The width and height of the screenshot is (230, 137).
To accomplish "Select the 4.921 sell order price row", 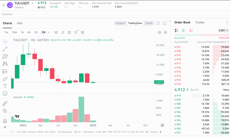I will pos(202,47).
